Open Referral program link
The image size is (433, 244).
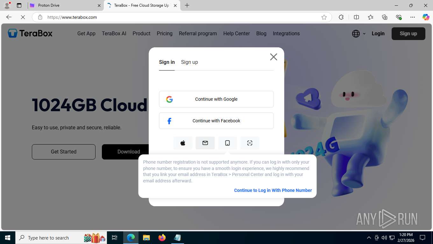pyautogui.click(x=198, y=33)
